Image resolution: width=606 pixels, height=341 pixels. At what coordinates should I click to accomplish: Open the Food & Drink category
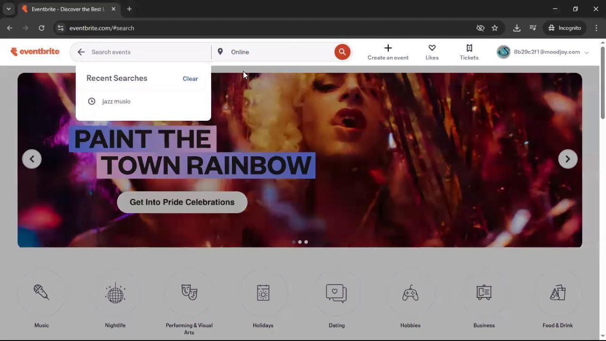pyautogui.click(x=557, y=298)
